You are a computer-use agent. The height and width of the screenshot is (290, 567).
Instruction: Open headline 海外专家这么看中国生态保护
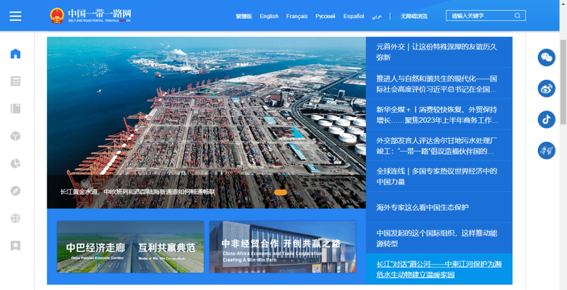(422, 207)
